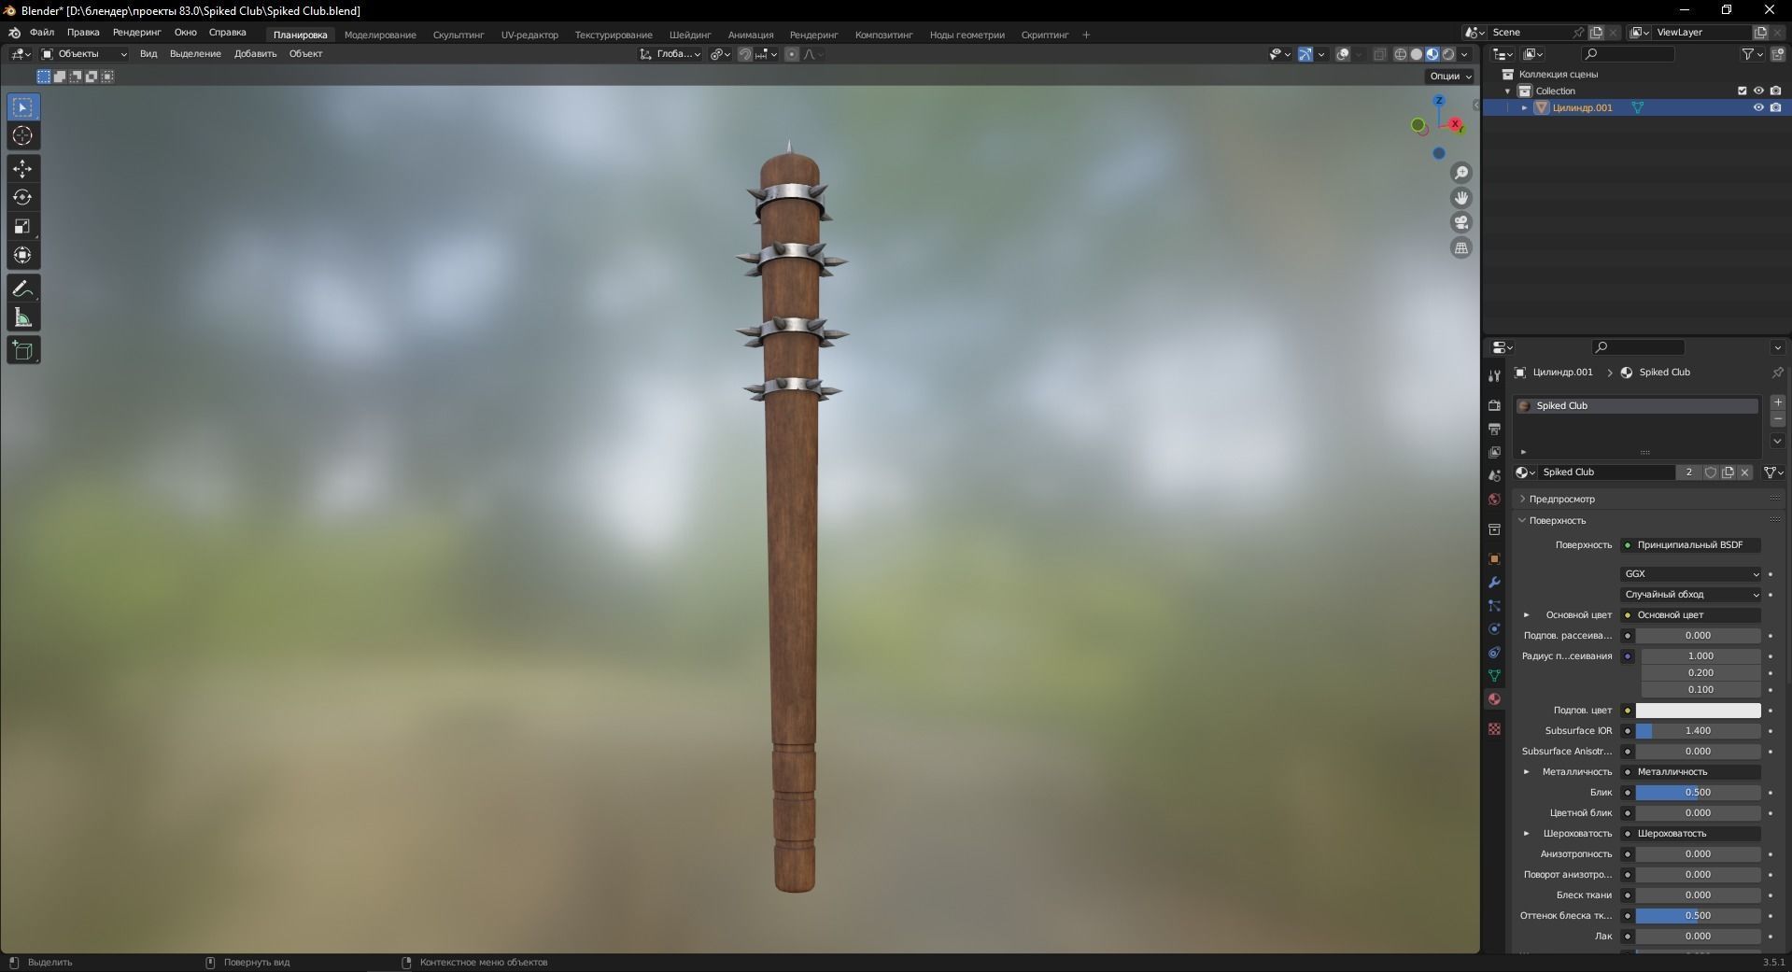Switch to rendered viewport shading
1792x972 pixels.
tap(1448, 54)
